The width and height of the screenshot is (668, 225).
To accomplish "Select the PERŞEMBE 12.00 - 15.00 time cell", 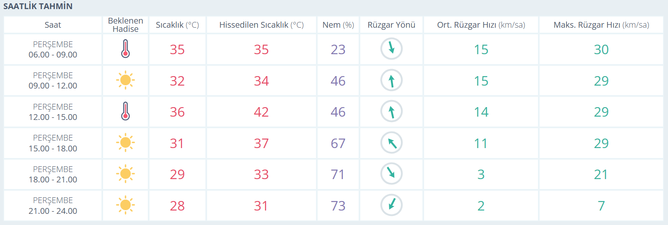I will tap(53, 112).
